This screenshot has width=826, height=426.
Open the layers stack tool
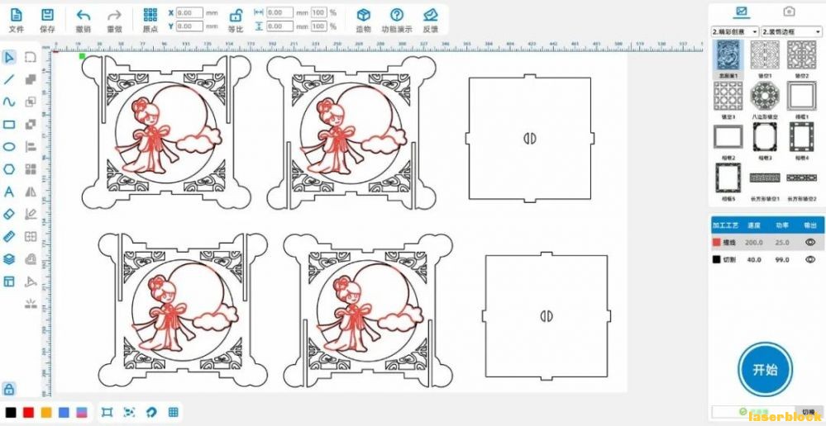click(x=9, y=258)
